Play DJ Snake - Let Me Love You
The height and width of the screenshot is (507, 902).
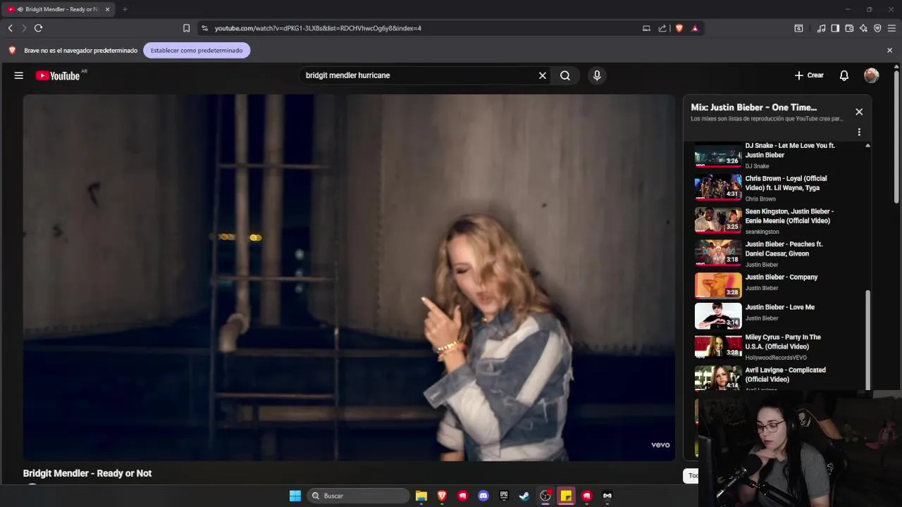pos(775,155)
